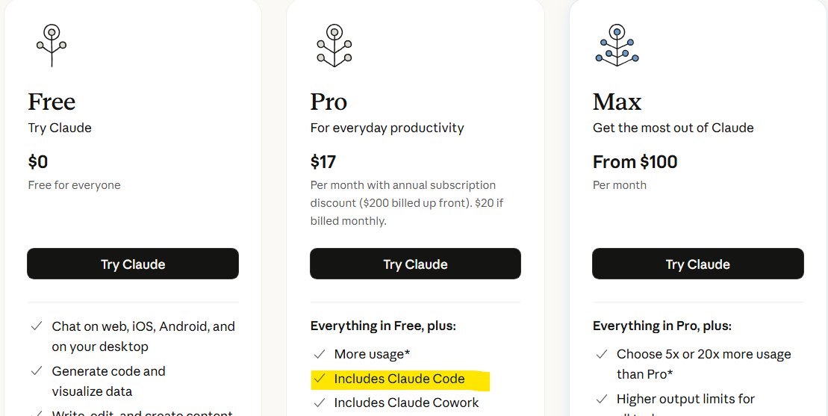
Task: Click the Max plan blue-dotted icon
Action: [616, 46]
